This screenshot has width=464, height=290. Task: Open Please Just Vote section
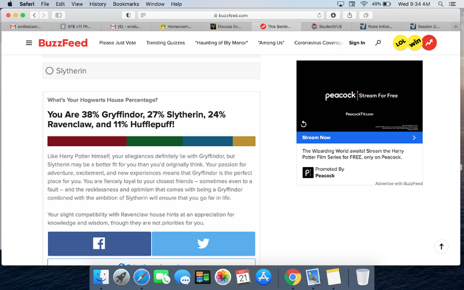[117, 43]
